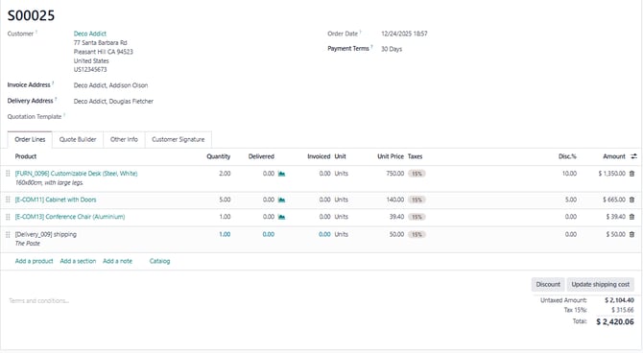Click the Discount button
643x353 pixels.
[x=548, y=284]
